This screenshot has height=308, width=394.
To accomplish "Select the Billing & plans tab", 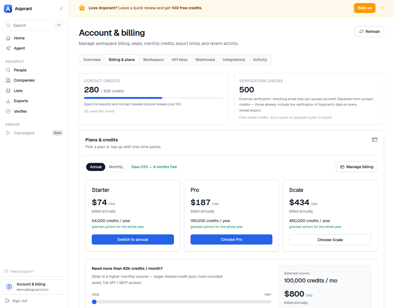I will point(122,60).
